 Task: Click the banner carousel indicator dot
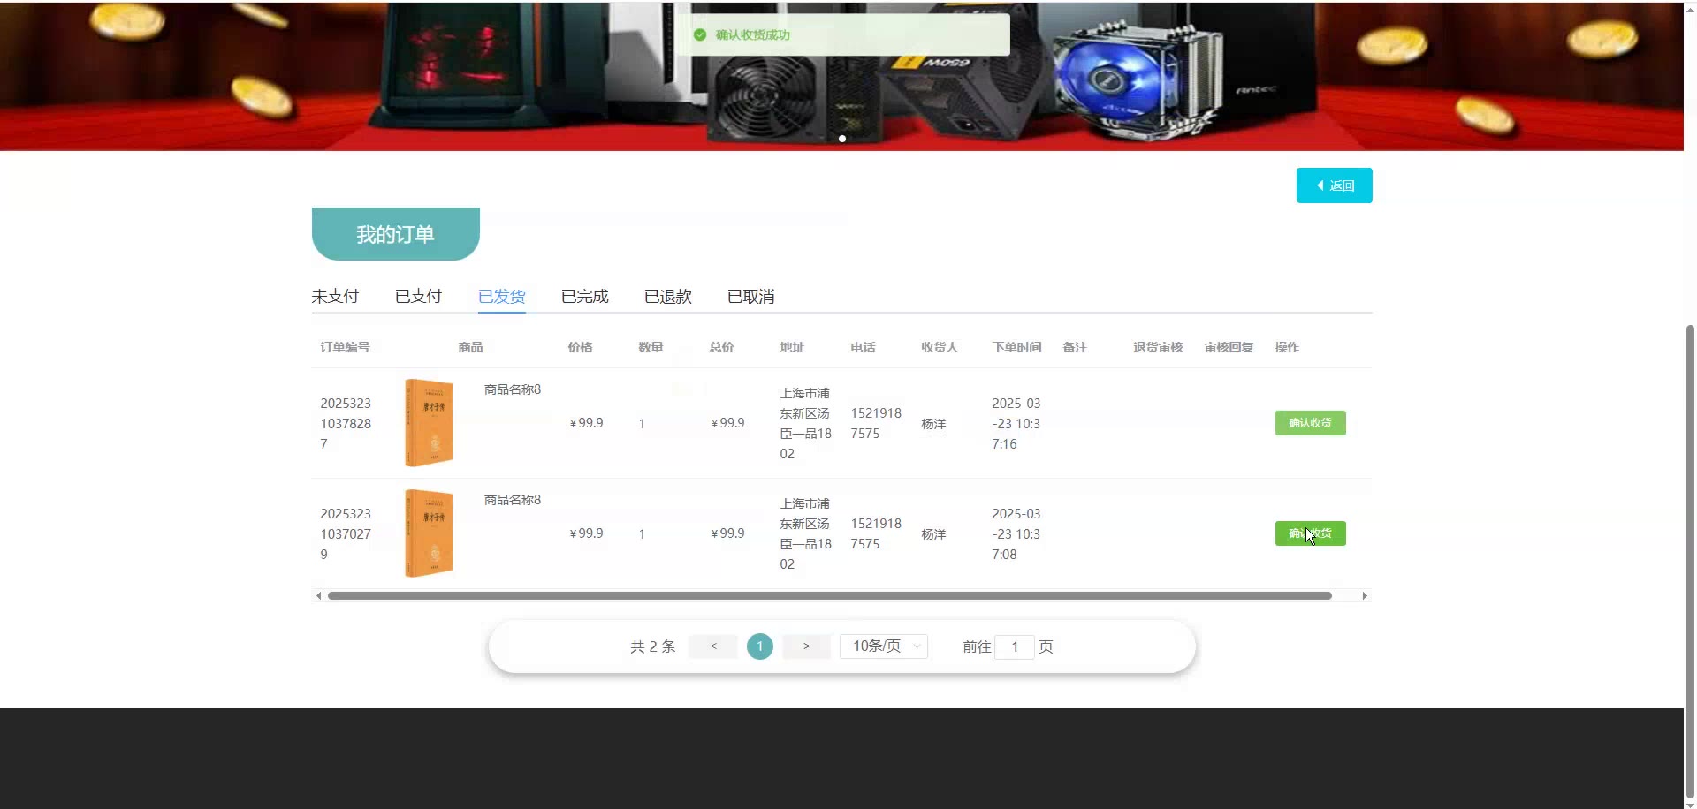842,139
